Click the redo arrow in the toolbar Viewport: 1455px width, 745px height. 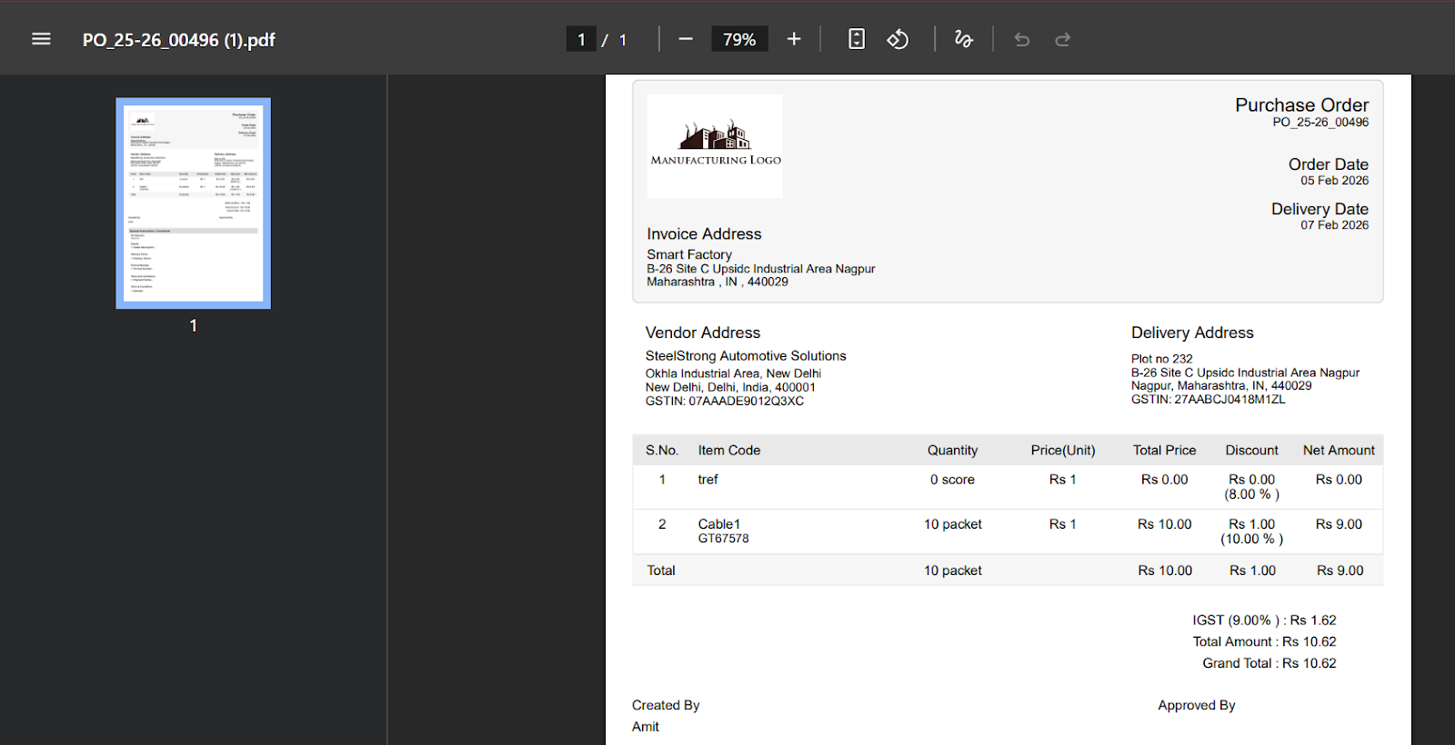coord(1063,39)
